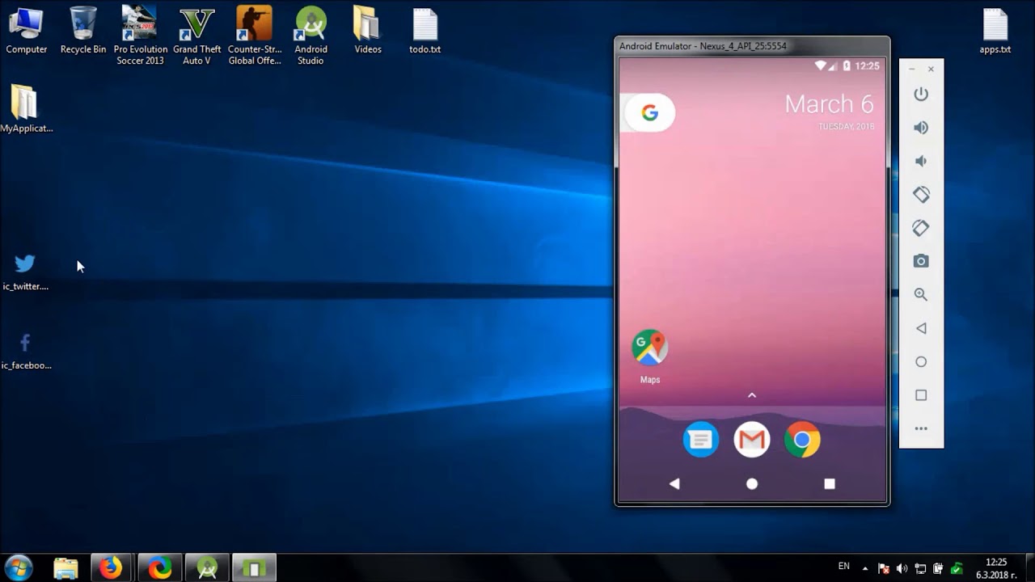This screenshot has width=1035, height=582.
Task: Click the emulator sidebar Home circle
Action: pyautogui.click(x=921, y=362)
